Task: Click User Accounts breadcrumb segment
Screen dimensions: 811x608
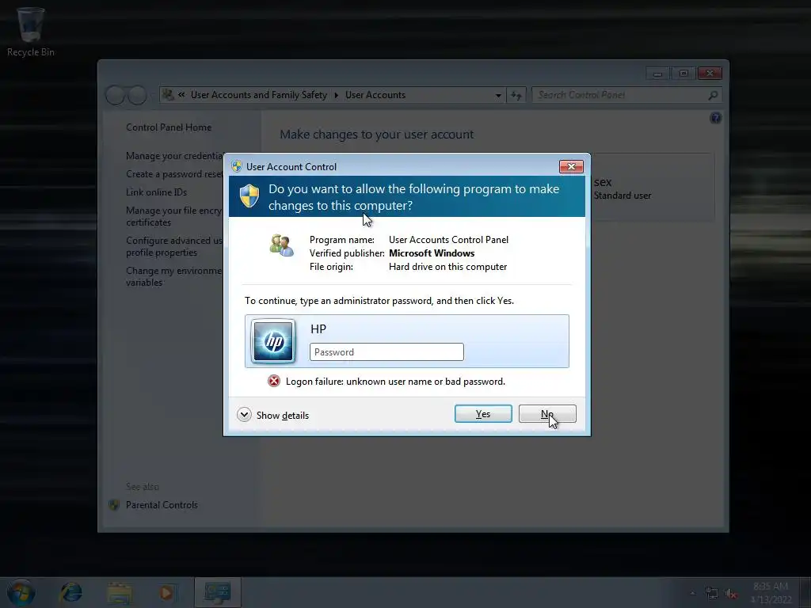Action: (x=375, y=95)
